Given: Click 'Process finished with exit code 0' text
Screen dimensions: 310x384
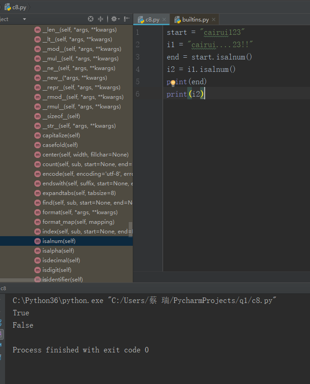Looking at the screenshot, I should tap(81, 350).
